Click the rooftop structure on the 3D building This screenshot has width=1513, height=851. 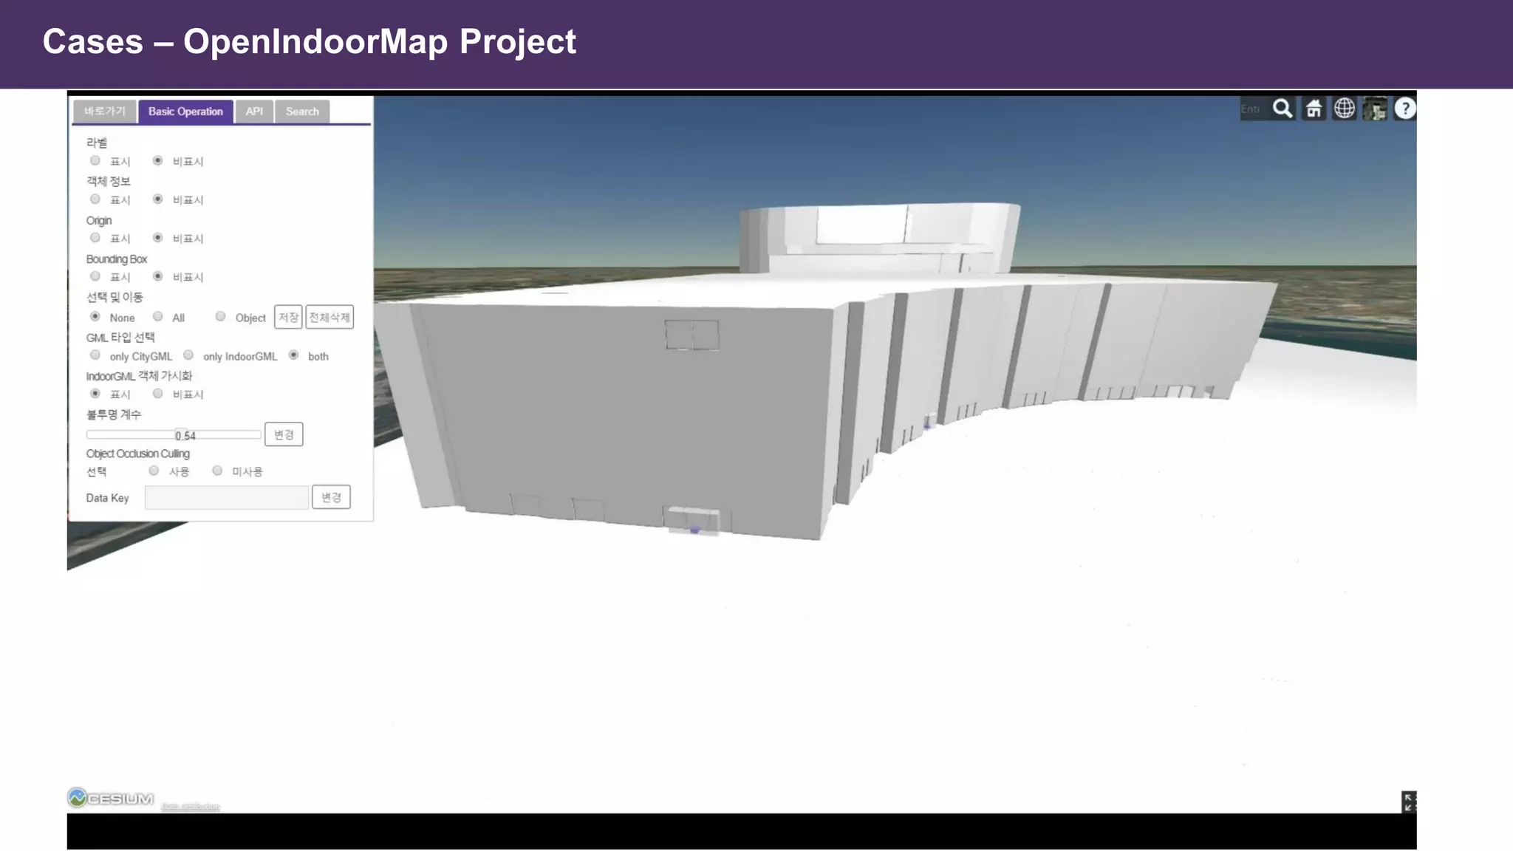[x=879, y=238]
